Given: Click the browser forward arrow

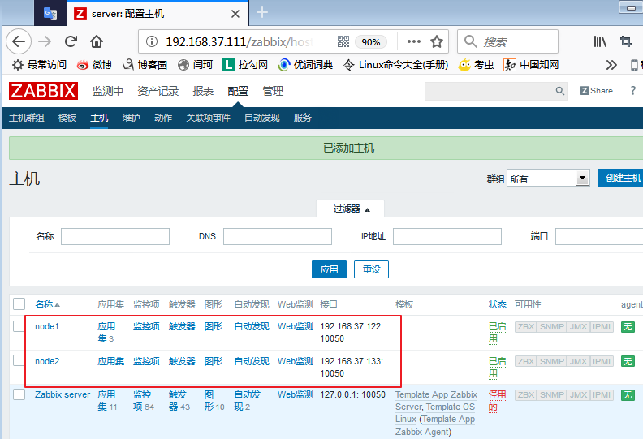Looking at the screenshot, I should coord(45,41).
